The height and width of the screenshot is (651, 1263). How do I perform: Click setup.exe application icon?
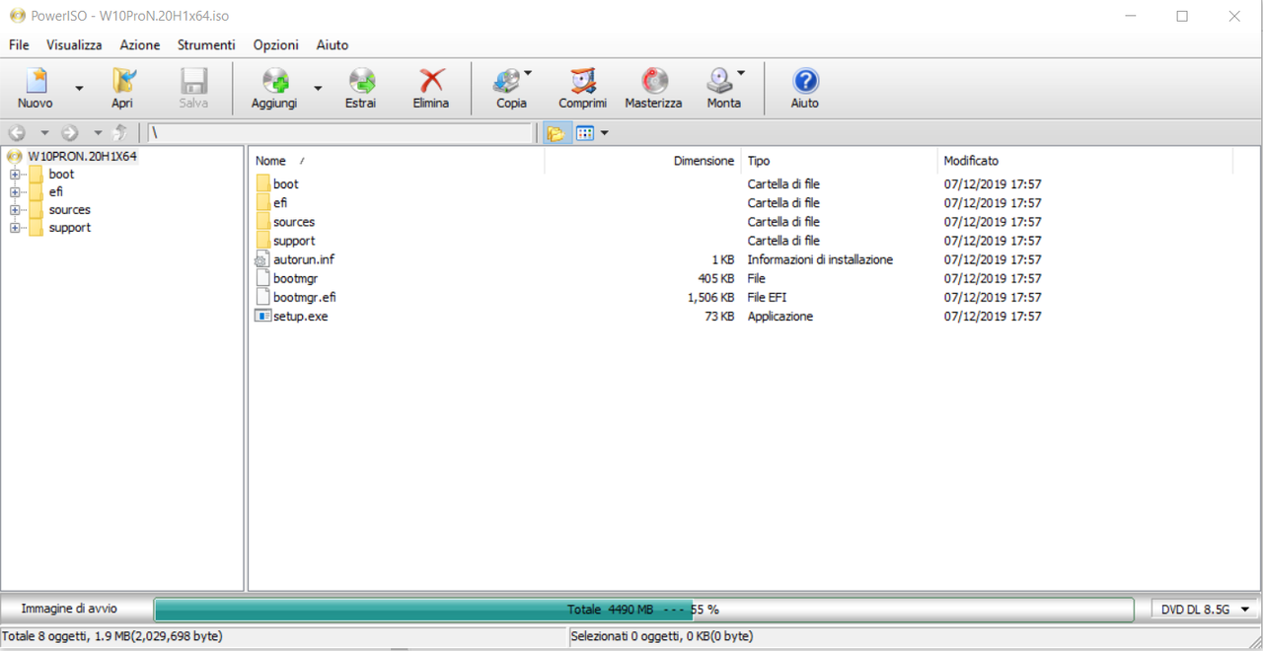click(x=262, y=317)
